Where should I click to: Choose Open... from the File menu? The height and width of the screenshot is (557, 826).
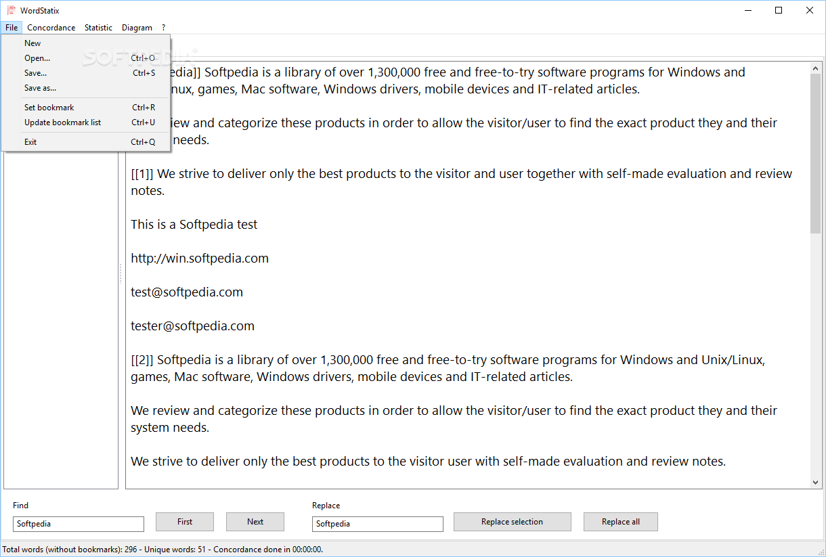click(86, 58)
